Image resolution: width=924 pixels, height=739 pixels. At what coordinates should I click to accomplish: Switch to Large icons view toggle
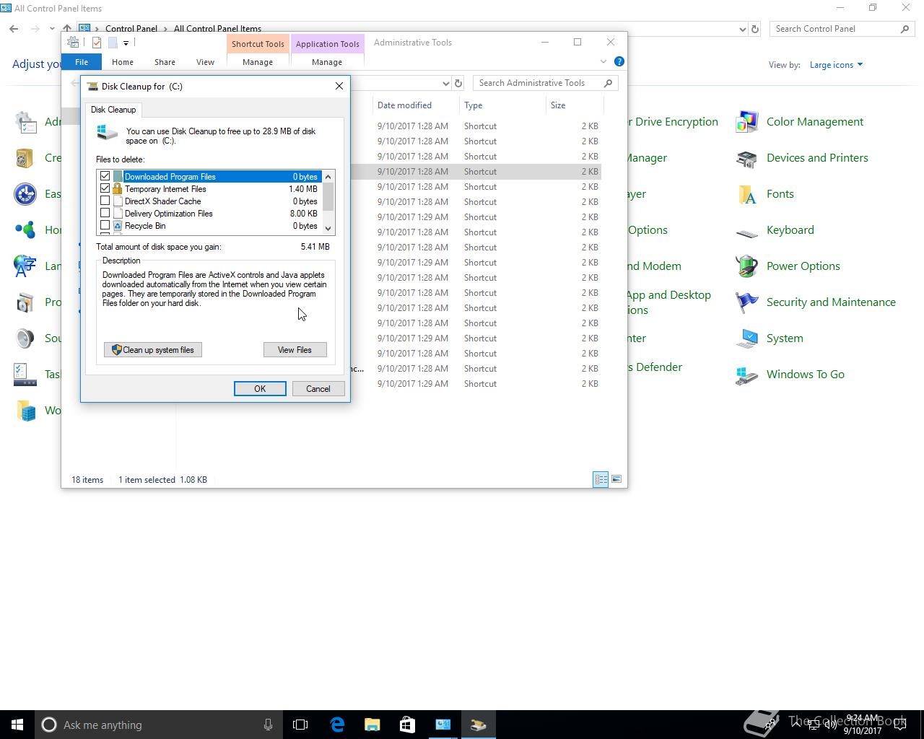[x=616, y=479]
